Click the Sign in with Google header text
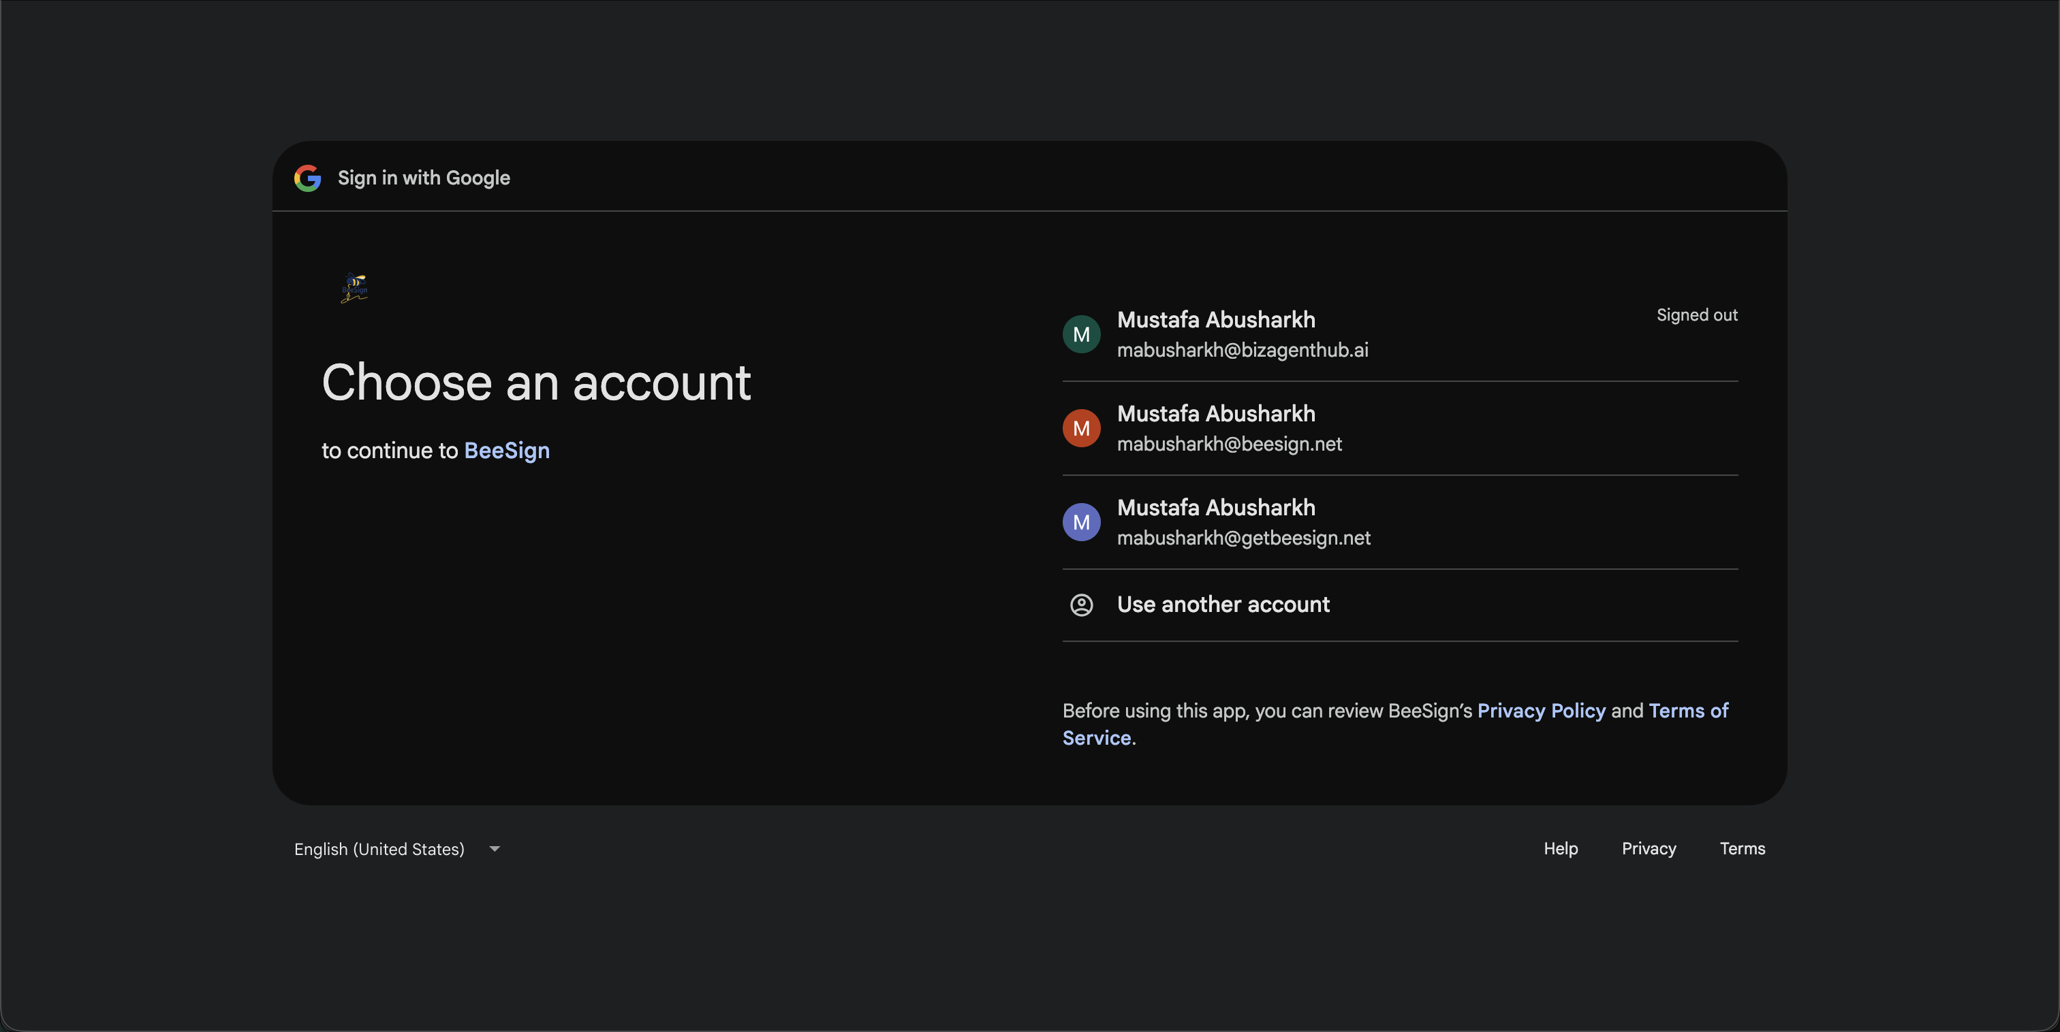This screenshot has width=2060, height=1032. 424,178
